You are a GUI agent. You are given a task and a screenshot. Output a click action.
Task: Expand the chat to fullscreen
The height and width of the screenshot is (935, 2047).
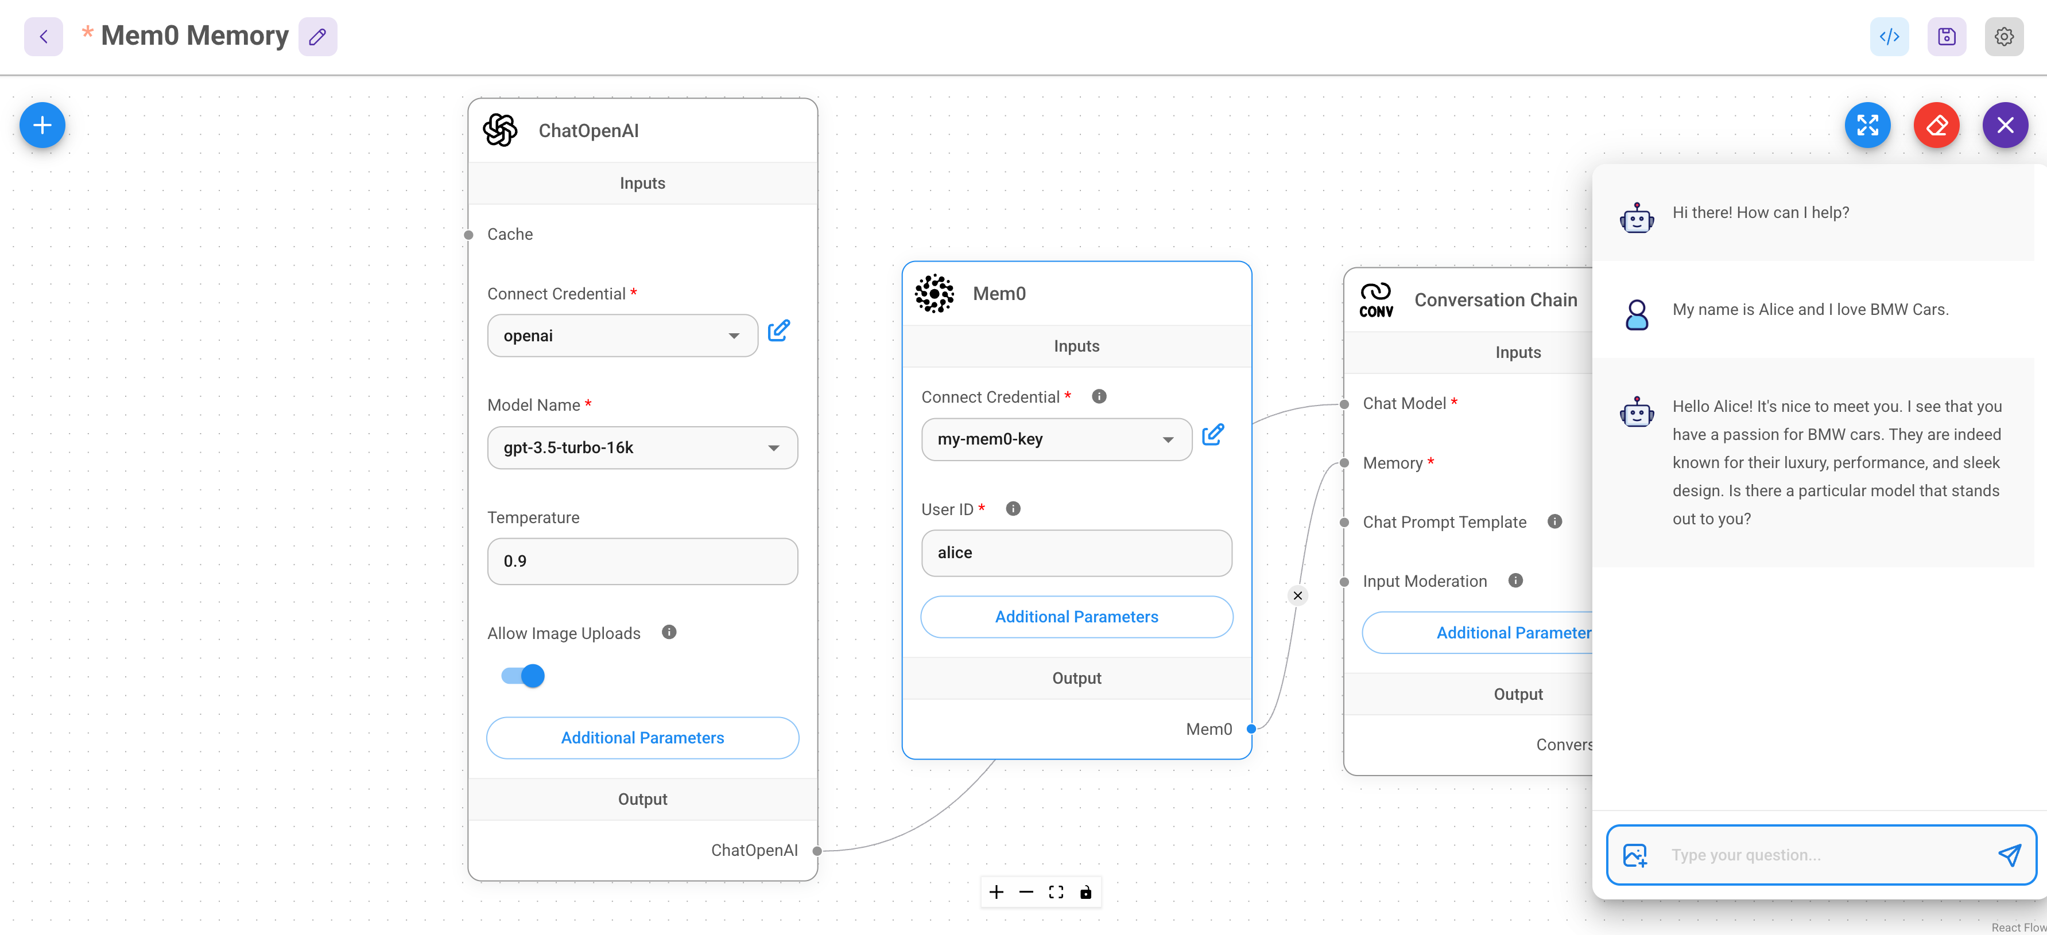point(1868,124)
